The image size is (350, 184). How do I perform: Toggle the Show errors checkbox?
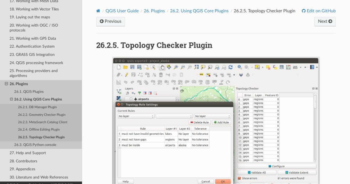(x=239, y=178)
